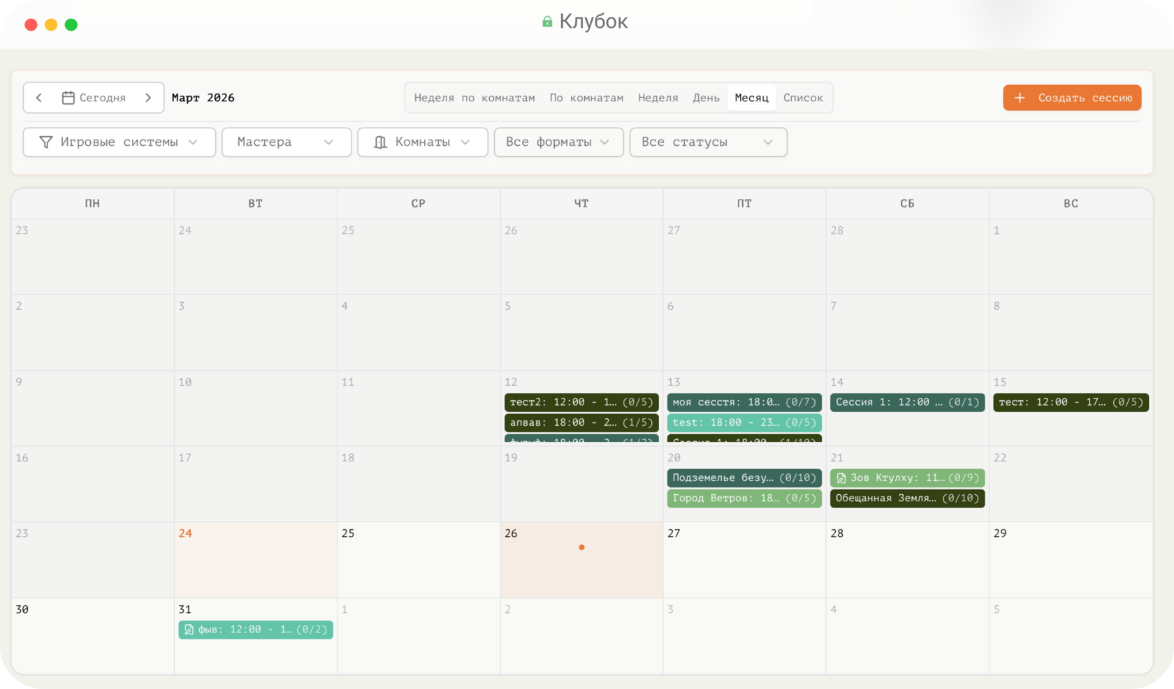Click plus icon in Создать сессию

tap(1020, 98)
